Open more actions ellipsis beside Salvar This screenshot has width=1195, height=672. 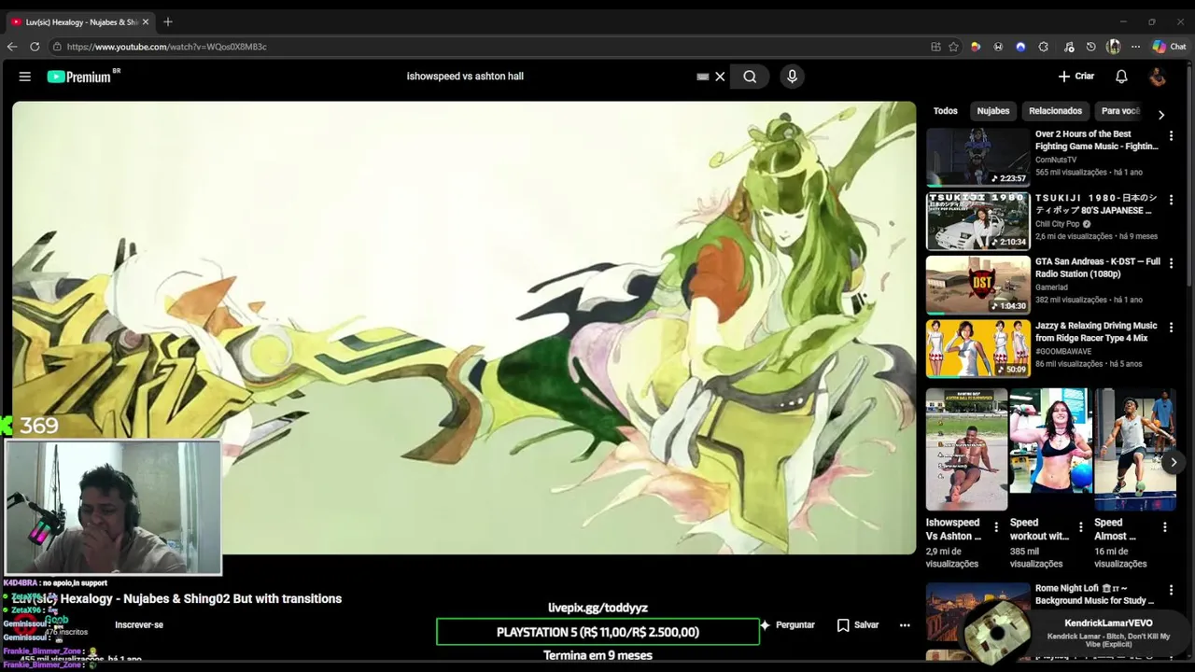(x=905, y=625)
